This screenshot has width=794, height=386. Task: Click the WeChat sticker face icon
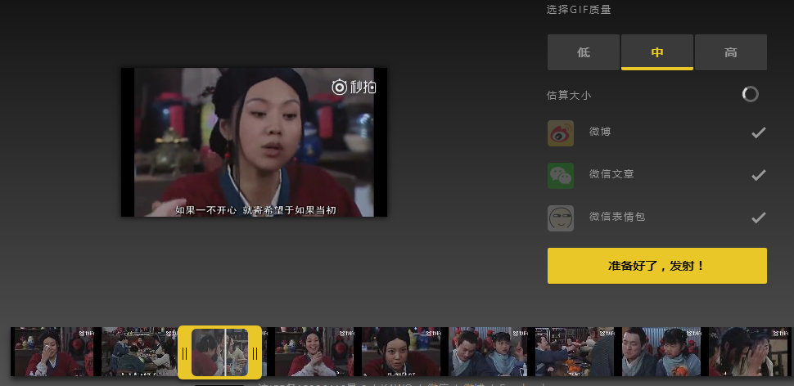561,218
